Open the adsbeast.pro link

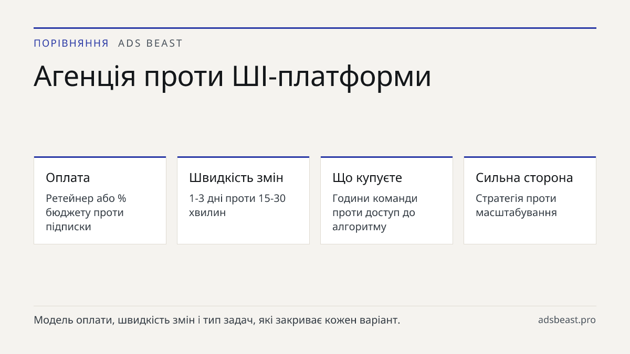click(x=567, y=320)
